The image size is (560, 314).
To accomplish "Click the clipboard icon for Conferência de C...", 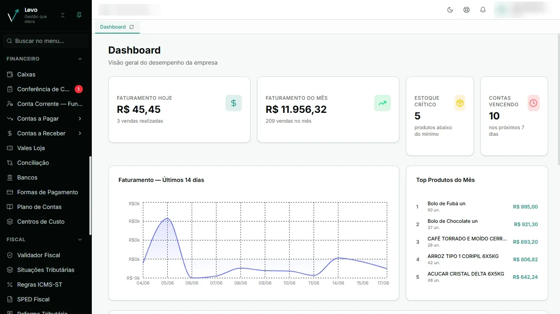I will 10,89.
